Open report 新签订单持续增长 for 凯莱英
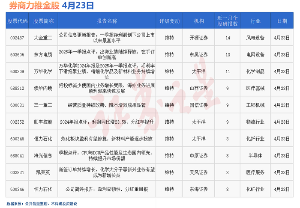This screenshot has width=300, height=208. [x=107, y=172]
